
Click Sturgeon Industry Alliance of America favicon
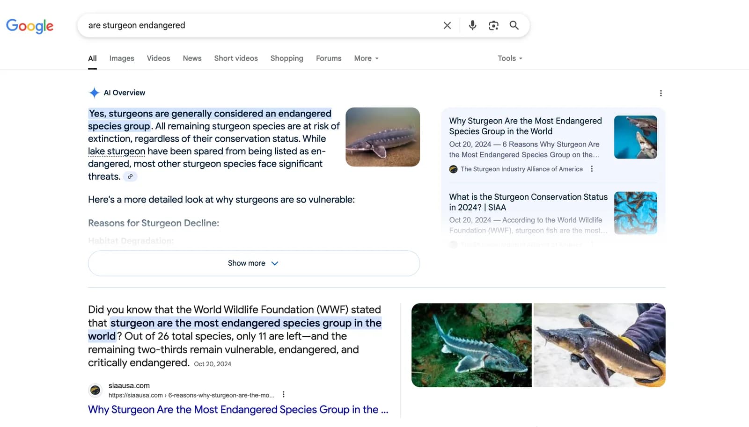pos(453,169)
